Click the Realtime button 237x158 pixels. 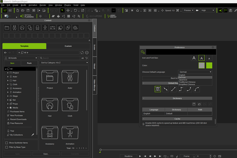coord(128,156)
